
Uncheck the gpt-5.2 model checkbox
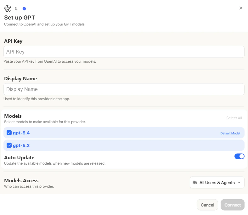click(x=9, y=145)
